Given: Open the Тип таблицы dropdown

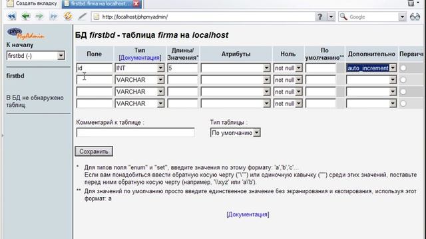Looking at the screenshot, I should (x=235, y=133).
